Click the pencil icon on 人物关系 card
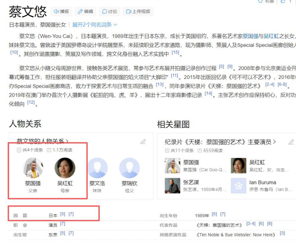The width and height of the screenshot is (296, 244). (143, 142)
